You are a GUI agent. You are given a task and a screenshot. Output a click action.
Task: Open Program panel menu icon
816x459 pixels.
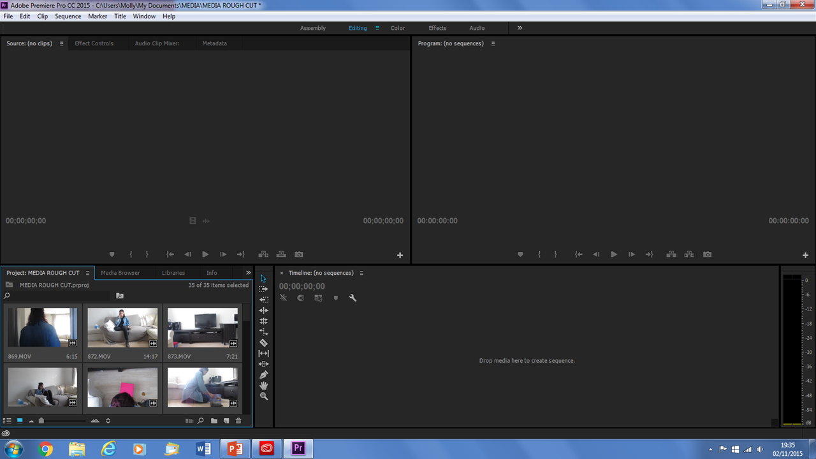pyautogui.click(x=493, y=43)
